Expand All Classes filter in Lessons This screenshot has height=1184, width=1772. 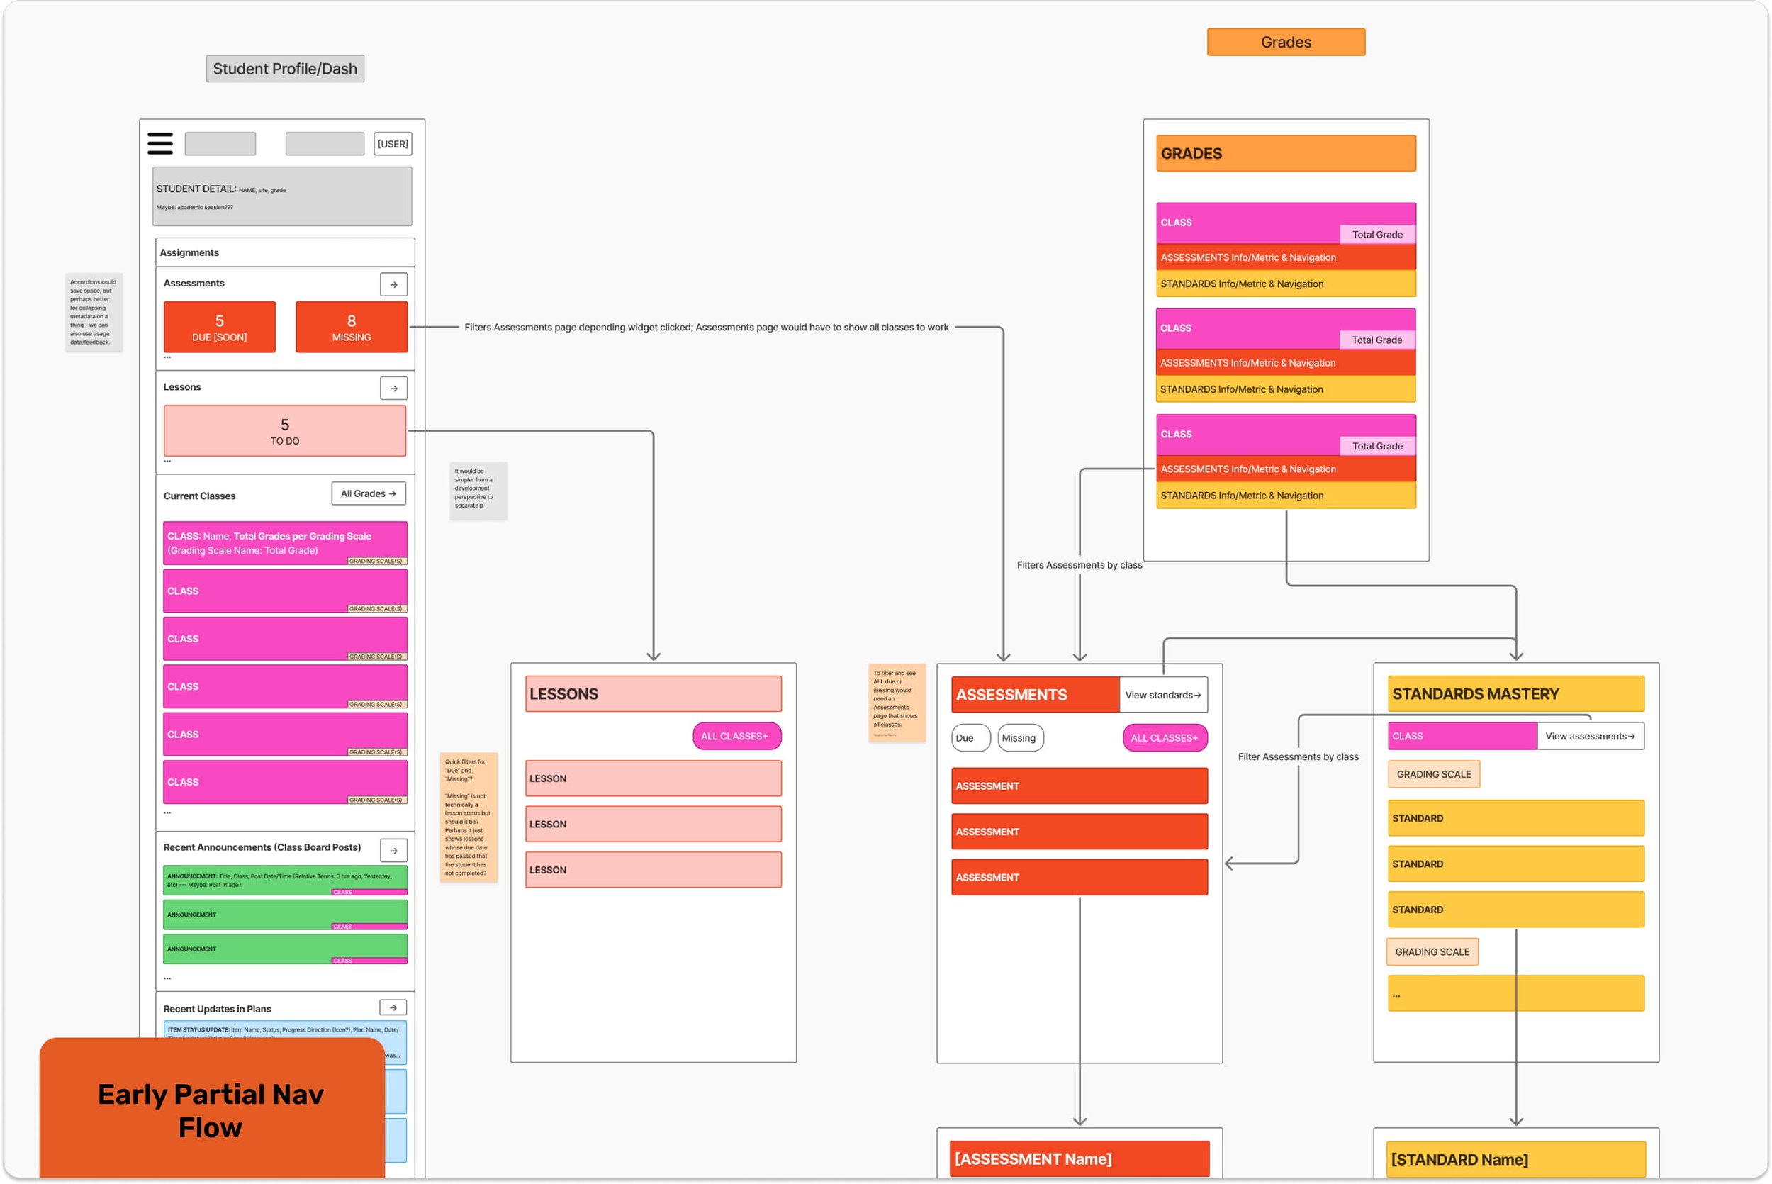click(x=736, y=736)
